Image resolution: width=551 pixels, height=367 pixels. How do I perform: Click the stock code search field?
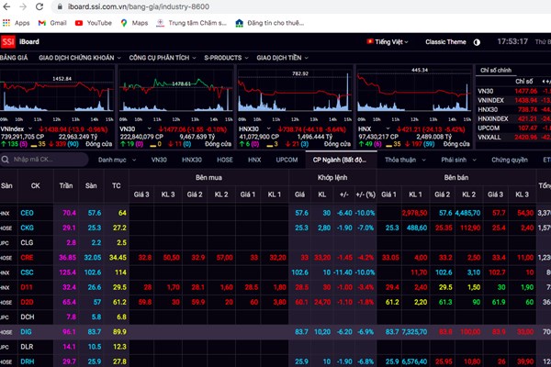coord(46,160)
